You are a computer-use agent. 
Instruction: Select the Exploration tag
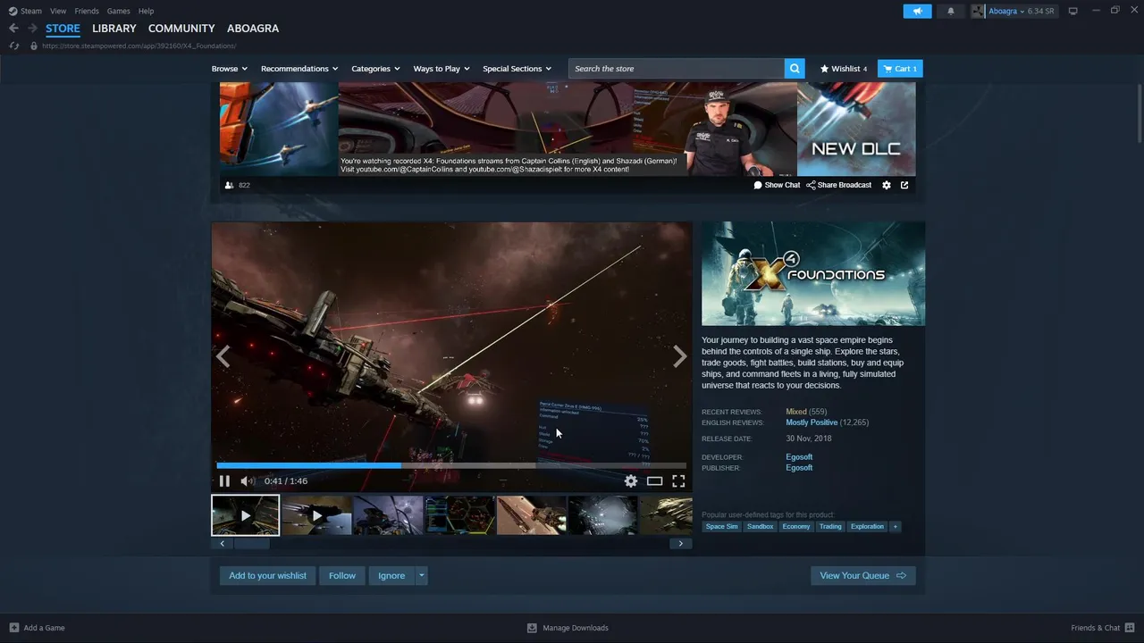coord(867,526)
